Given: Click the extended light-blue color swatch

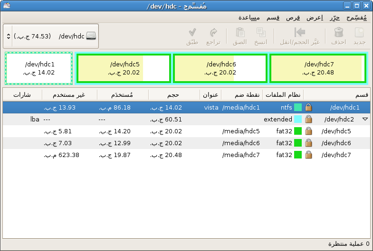Looking at the screenshot, I should tap(298, 119).
